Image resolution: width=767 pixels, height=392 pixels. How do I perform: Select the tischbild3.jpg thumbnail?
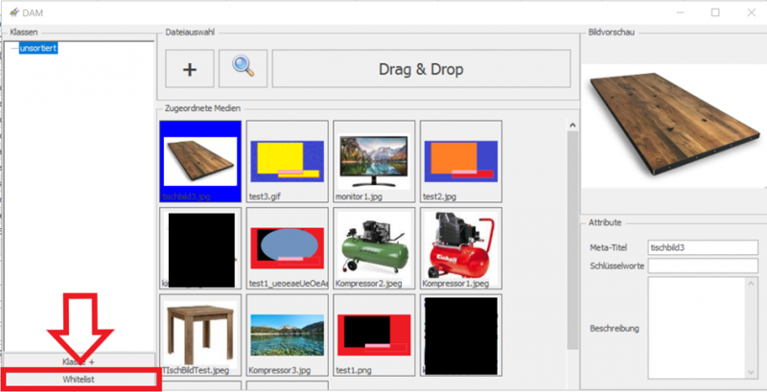[x=199, y=159]
